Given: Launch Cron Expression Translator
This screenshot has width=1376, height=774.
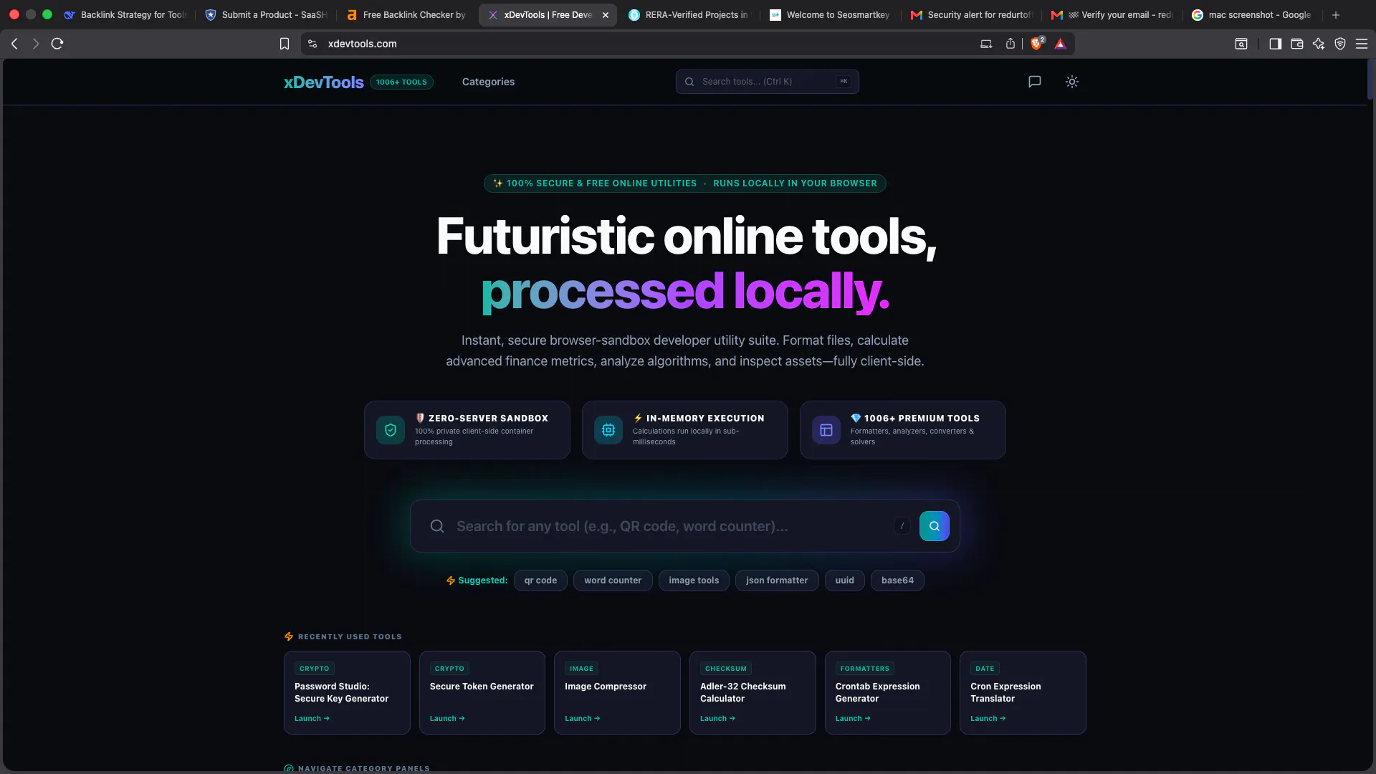Looking at the screenshot, I should coord(988,718).
